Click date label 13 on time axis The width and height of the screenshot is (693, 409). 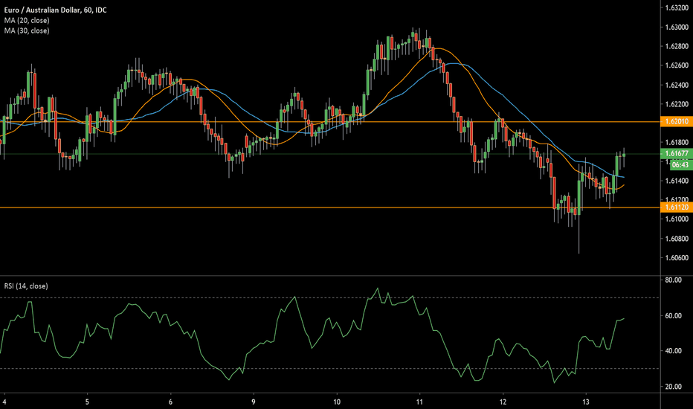586,398
